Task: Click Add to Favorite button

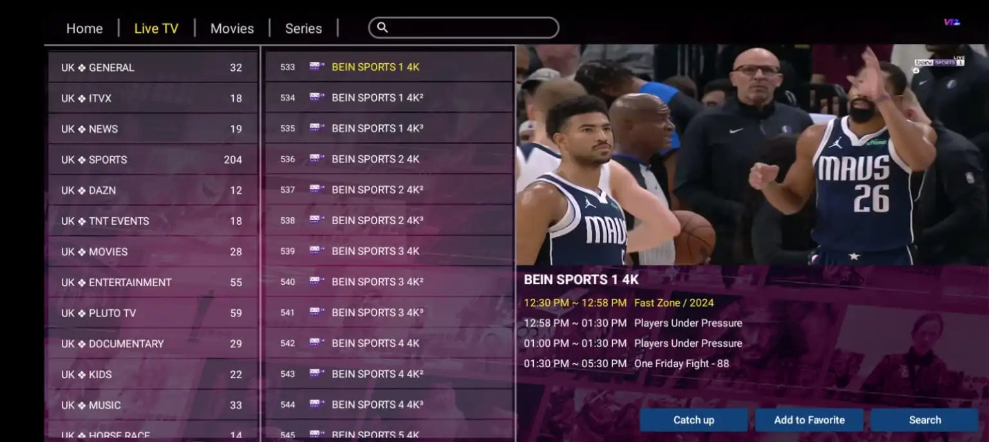Action: coord(809,420)
